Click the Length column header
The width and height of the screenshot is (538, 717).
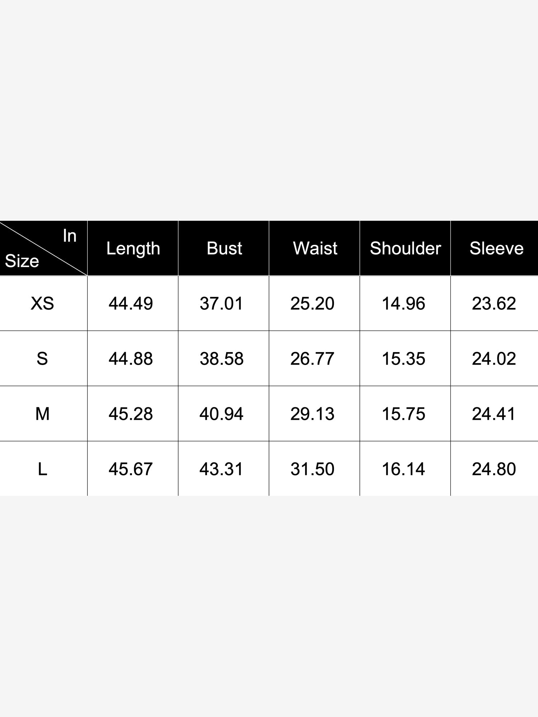[133, 248]
